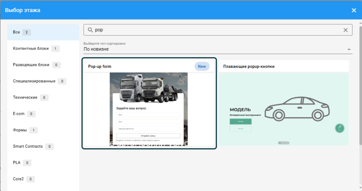Open the Smart Contracts category

(x=43, y=147)
